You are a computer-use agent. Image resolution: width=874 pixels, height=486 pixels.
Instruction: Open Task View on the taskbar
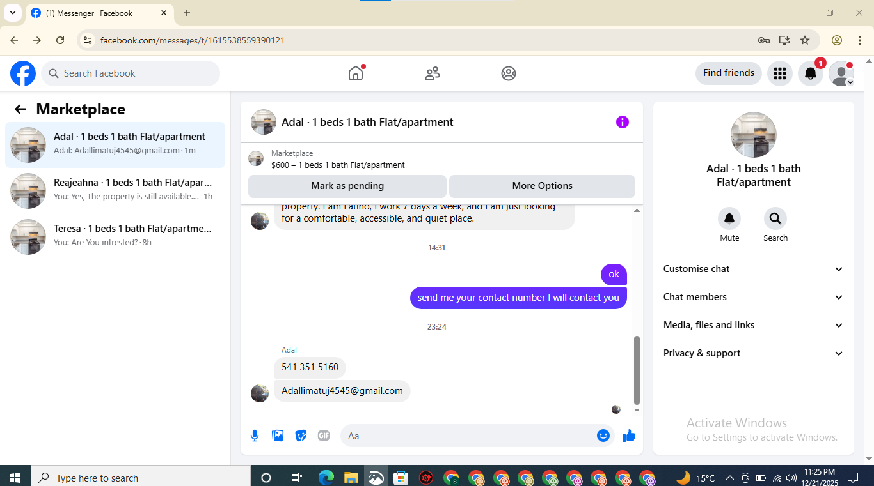(296, 478)
